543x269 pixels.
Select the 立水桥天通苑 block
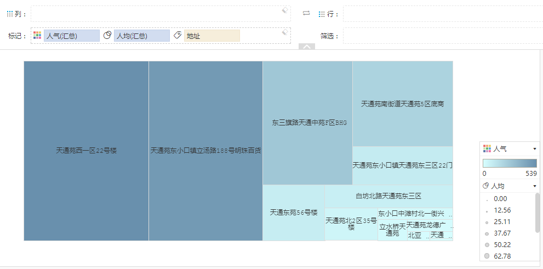(x=392, y=230)
